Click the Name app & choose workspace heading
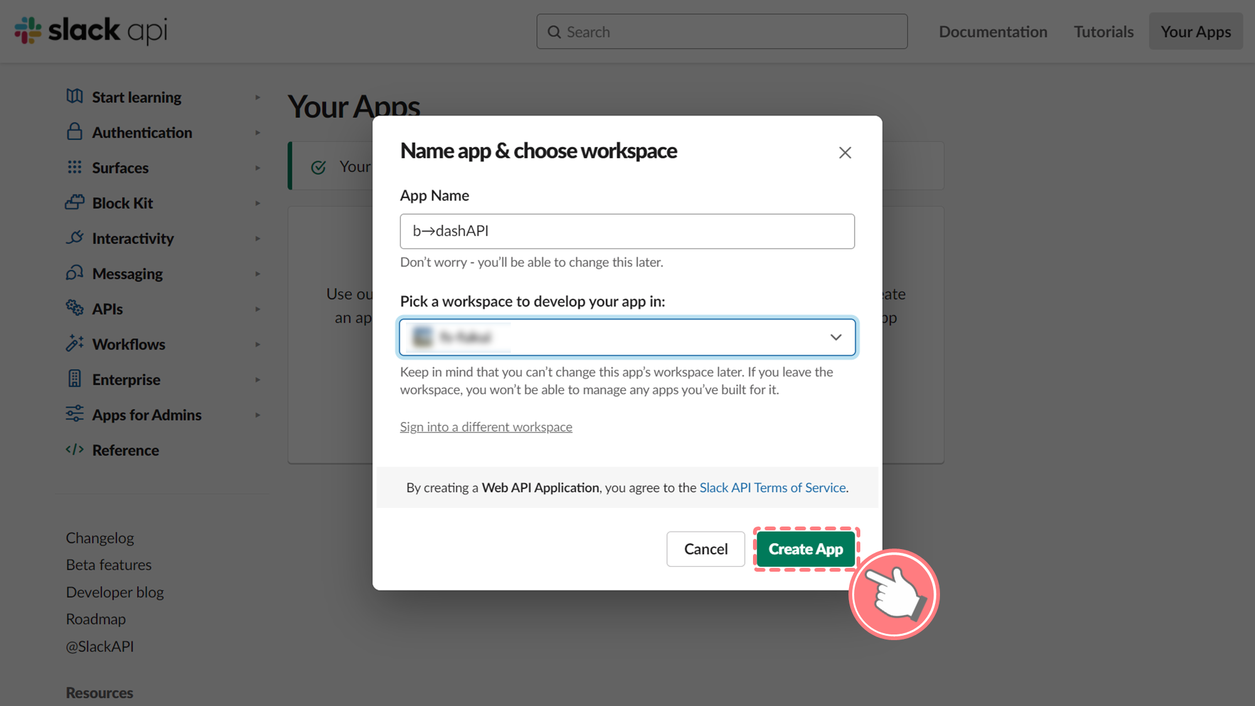 coord(538,151)
